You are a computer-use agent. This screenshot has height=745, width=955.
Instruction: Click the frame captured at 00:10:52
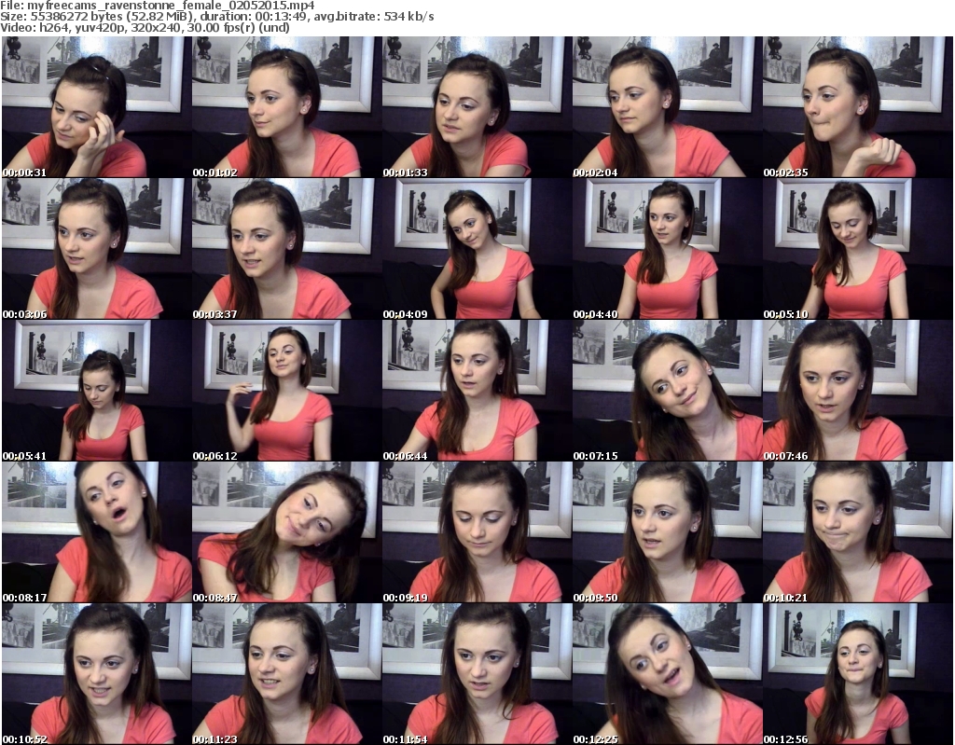tap(96, 674)
